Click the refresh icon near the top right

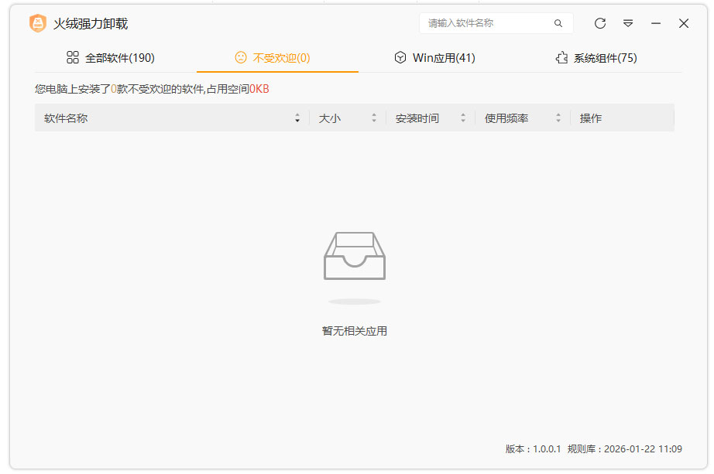pos(600,24)
